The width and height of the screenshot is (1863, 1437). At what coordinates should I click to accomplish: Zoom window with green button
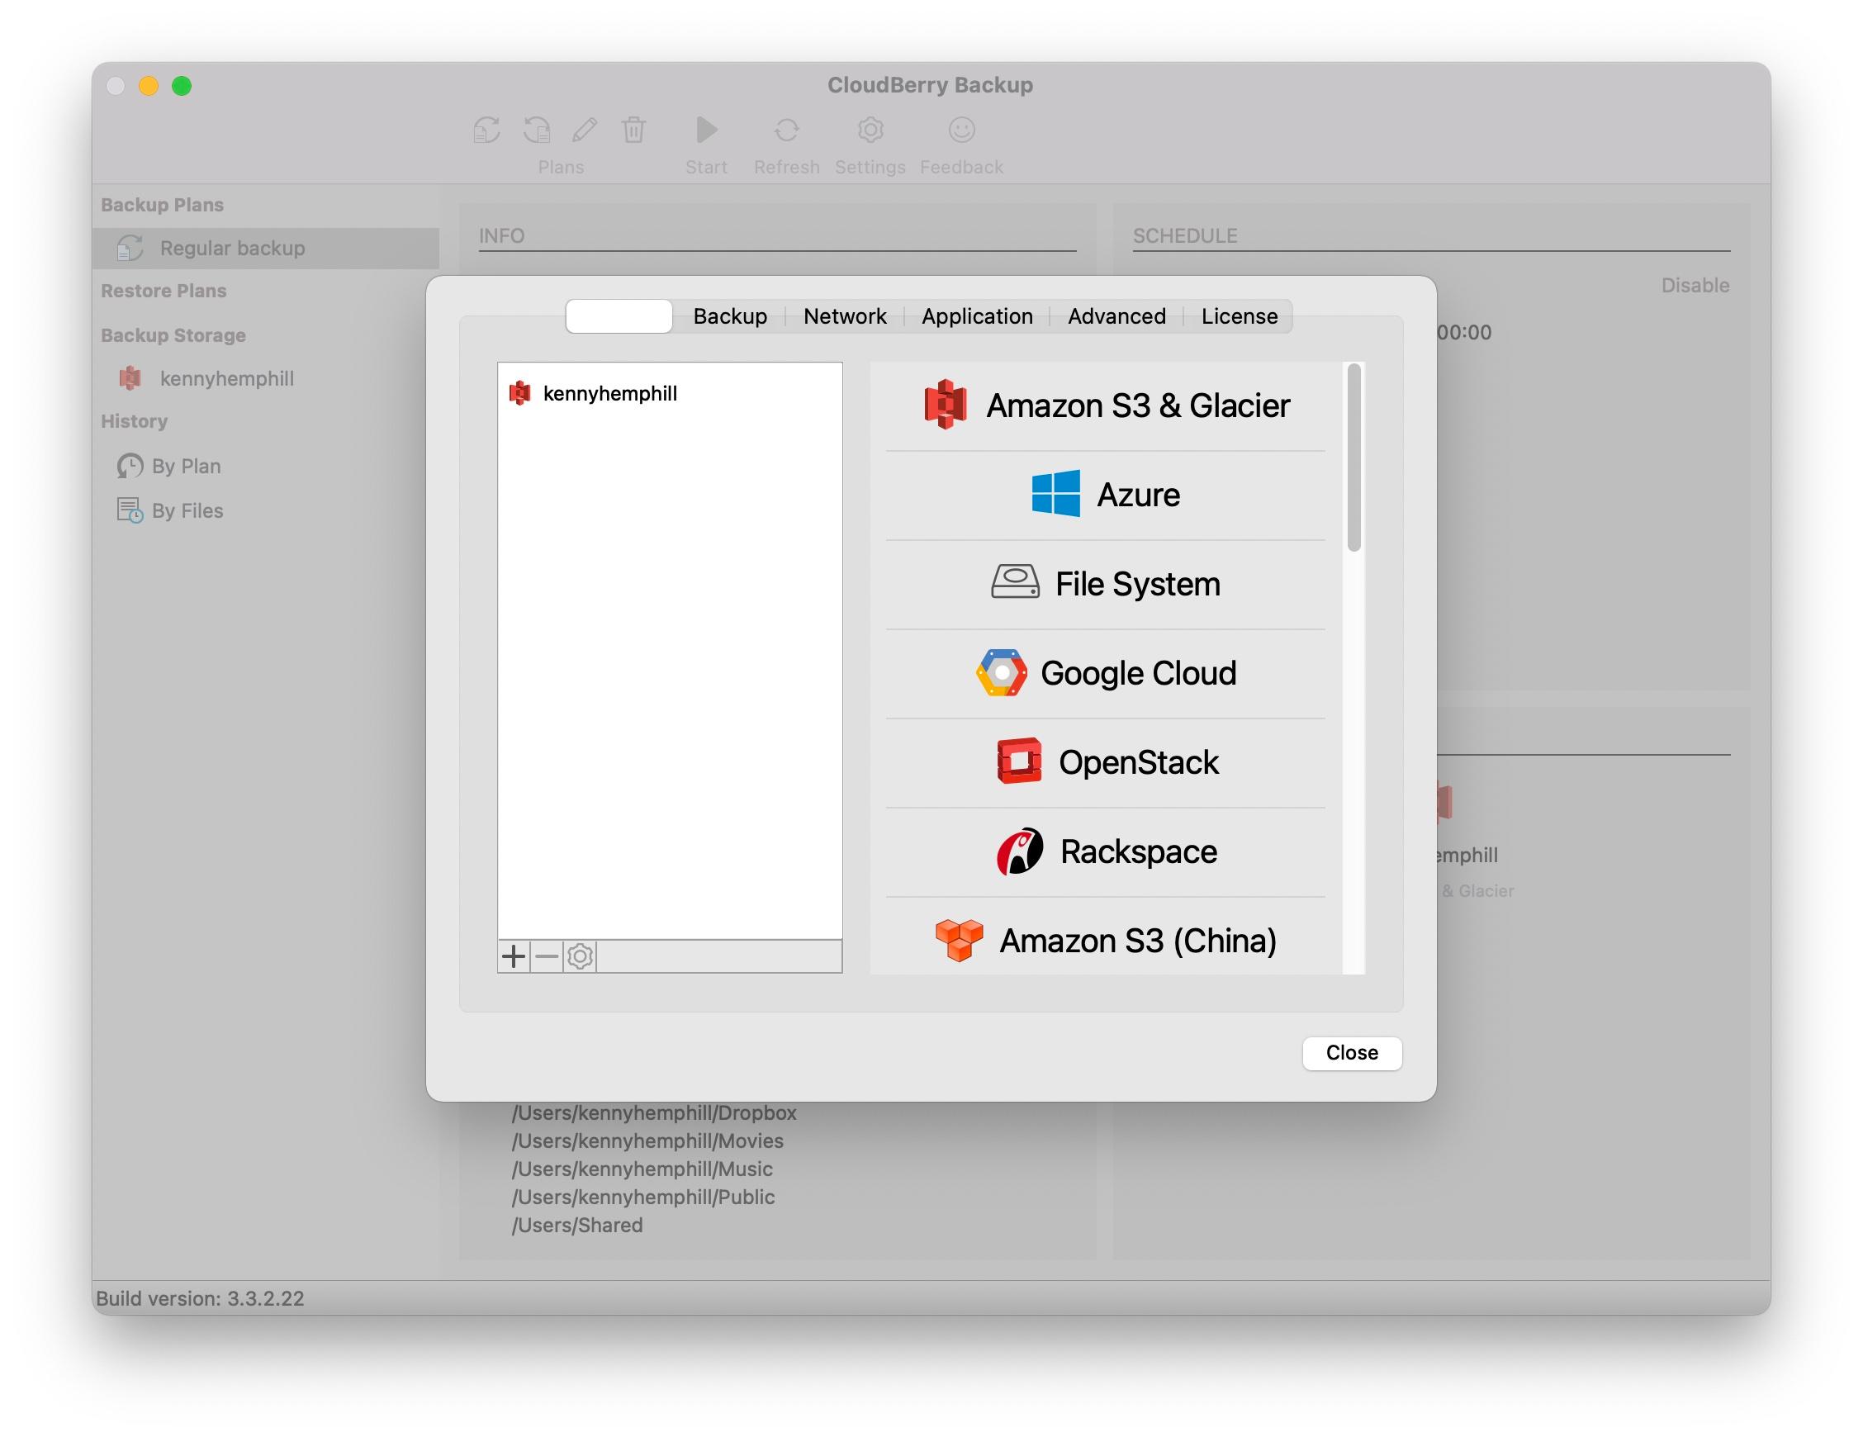[x=182, y=86]
